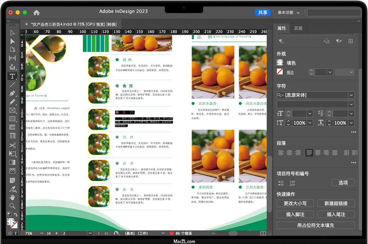This screenshot has width=368, height=244.
Task: Open the 基本功能 workspace dropdown
Action: click(x=288, y=12)
